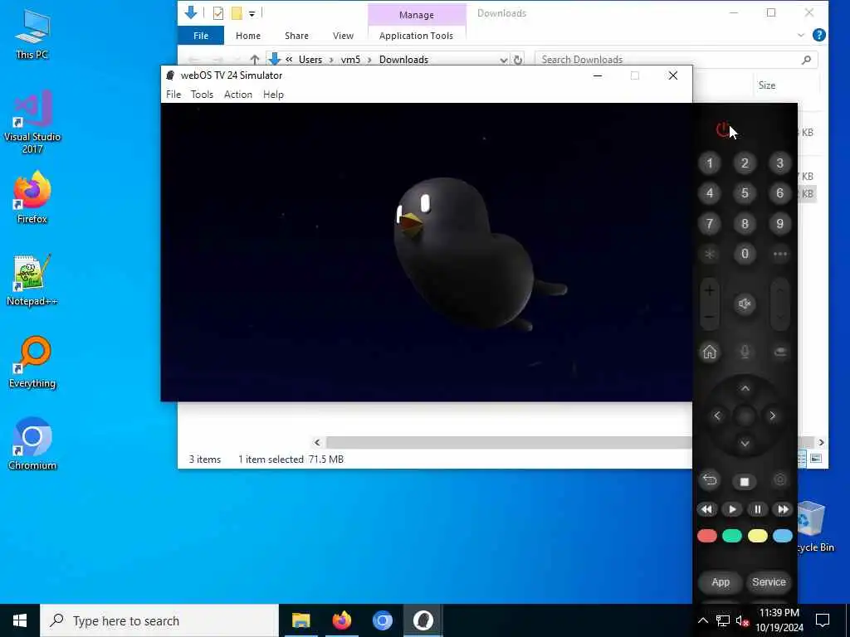Click the Fast Forward button on remote

(x=783, y=509)
